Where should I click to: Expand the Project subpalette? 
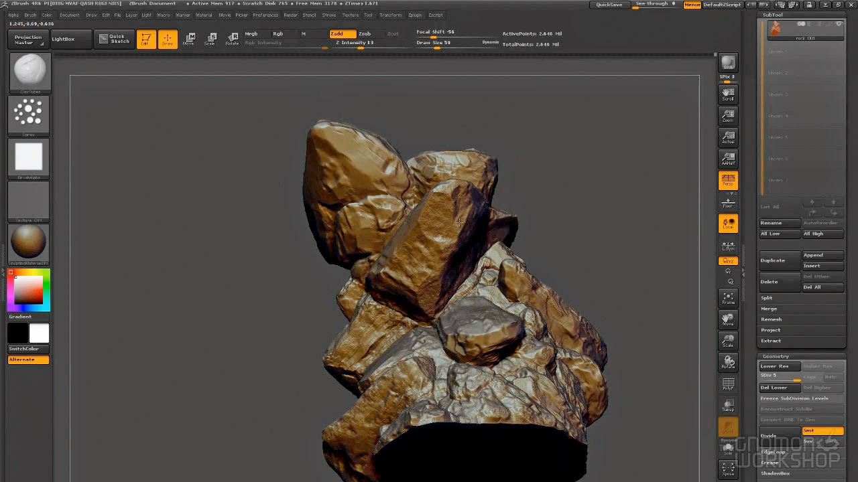point(771,330)
